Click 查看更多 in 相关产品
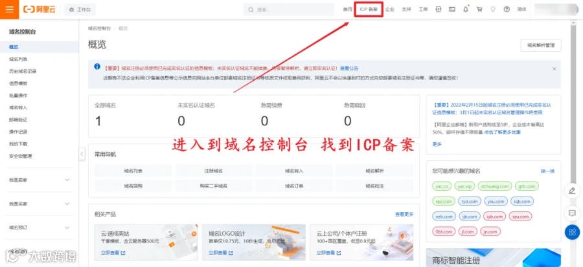 click(x=404, y=215)
